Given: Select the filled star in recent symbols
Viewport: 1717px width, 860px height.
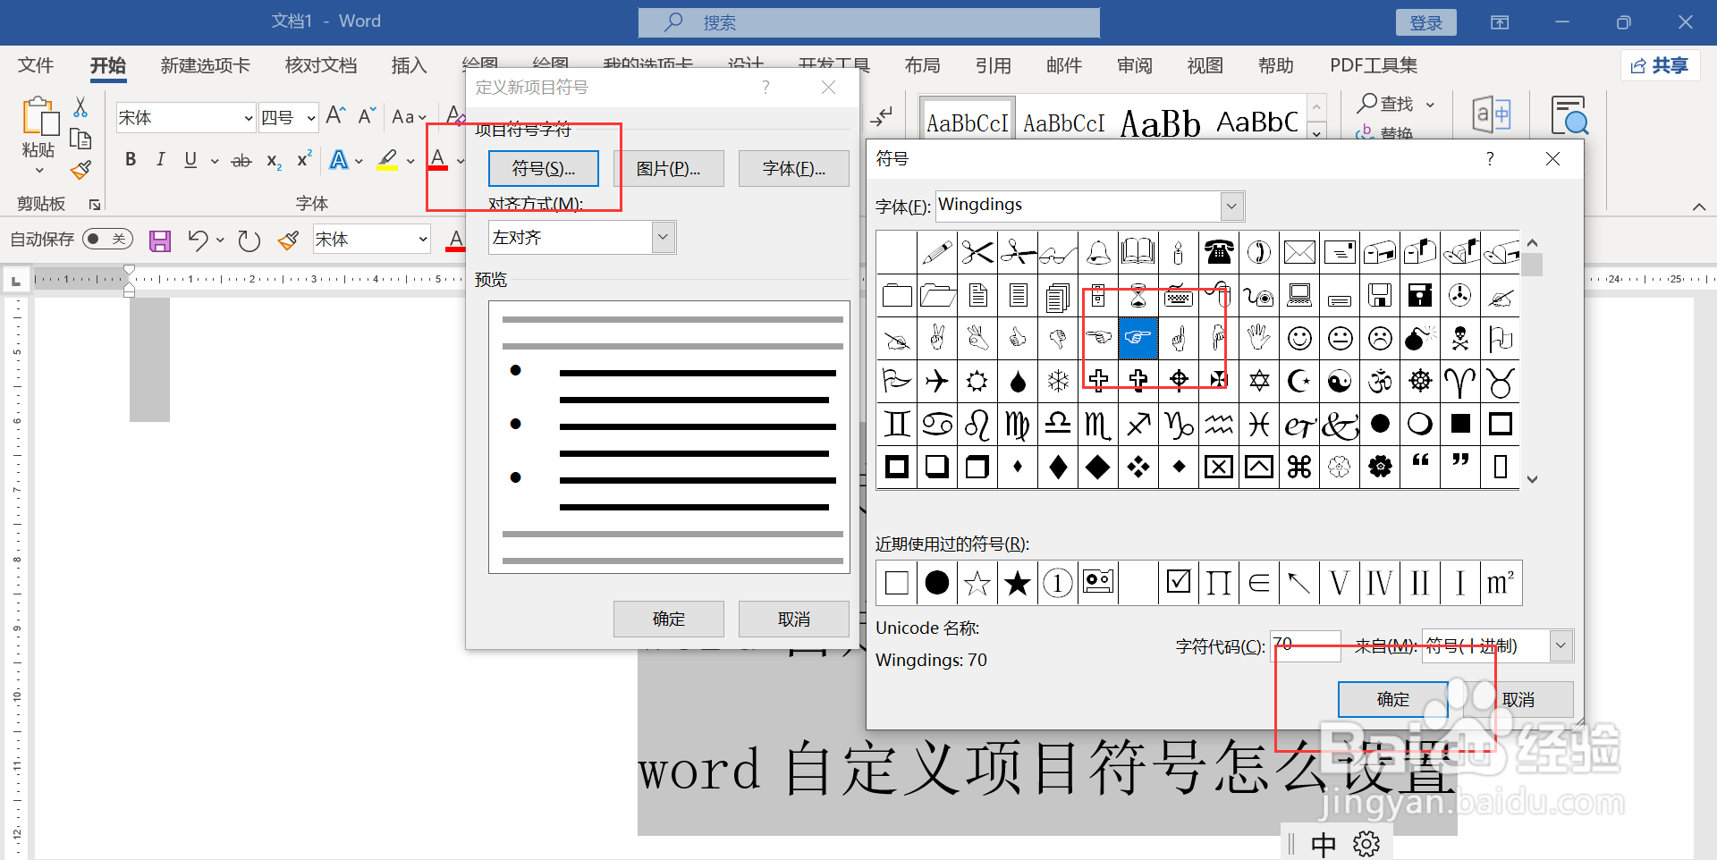Looking at the screenshot, I should (1018, 583).
